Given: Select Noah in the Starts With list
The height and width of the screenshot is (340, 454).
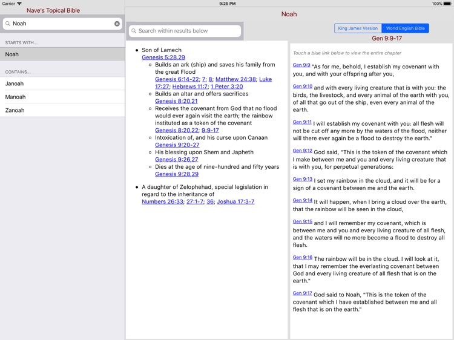Looking at the screenshot, I should 62,54.
